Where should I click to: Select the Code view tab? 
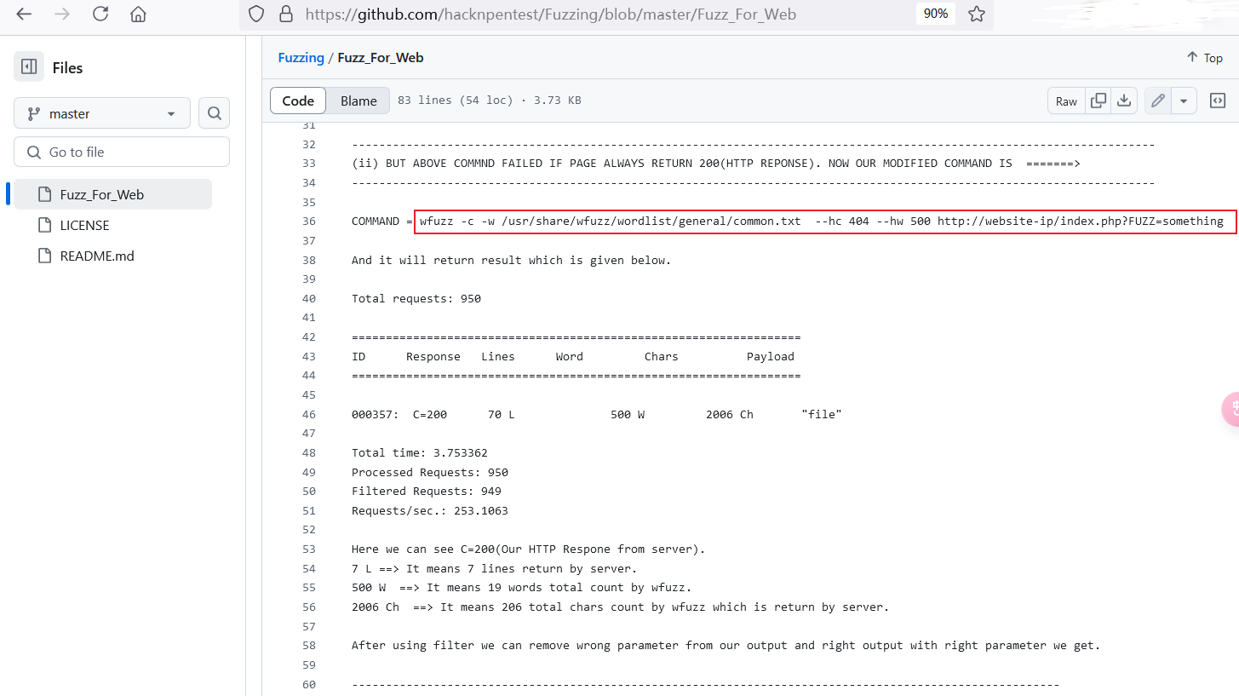298,101
